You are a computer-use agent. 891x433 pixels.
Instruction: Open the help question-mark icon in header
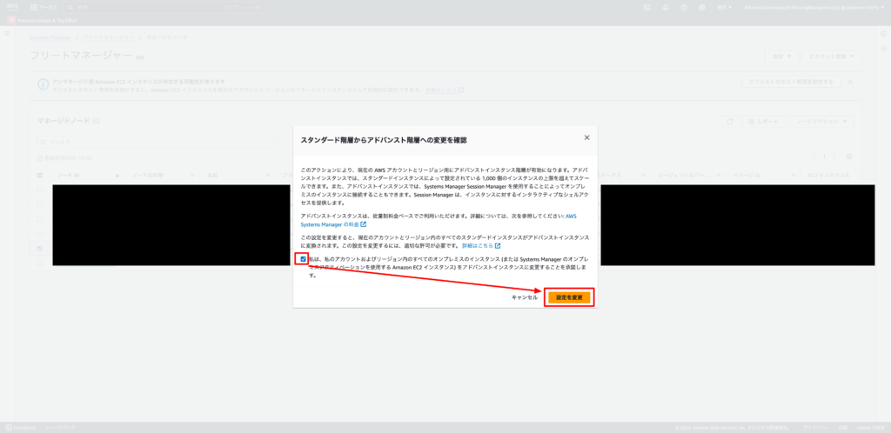click(684, 7)
